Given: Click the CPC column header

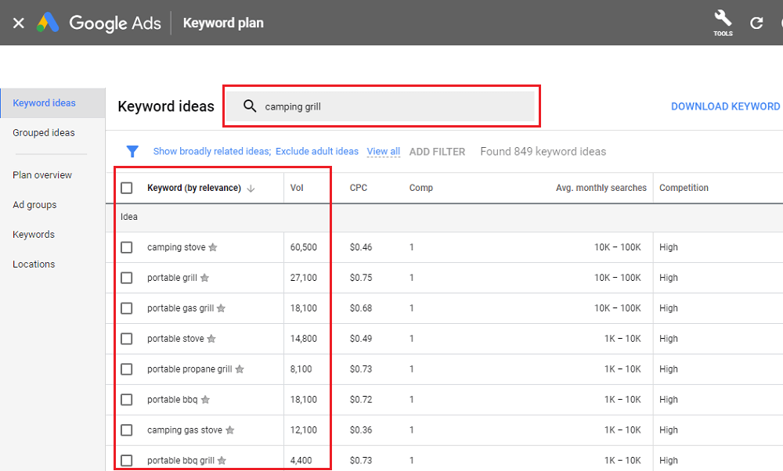Looking at the screenshot, I should tap(359, 188).
